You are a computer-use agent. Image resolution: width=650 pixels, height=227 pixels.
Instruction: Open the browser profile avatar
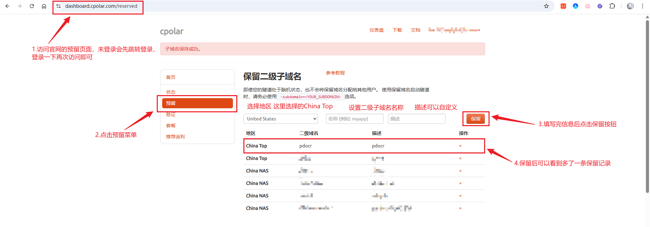[x=630, y=6]
